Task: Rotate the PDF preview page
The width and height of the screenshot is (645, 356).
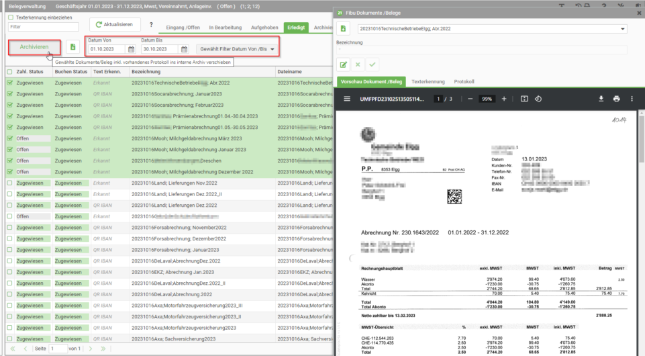Action: (538, 99)
